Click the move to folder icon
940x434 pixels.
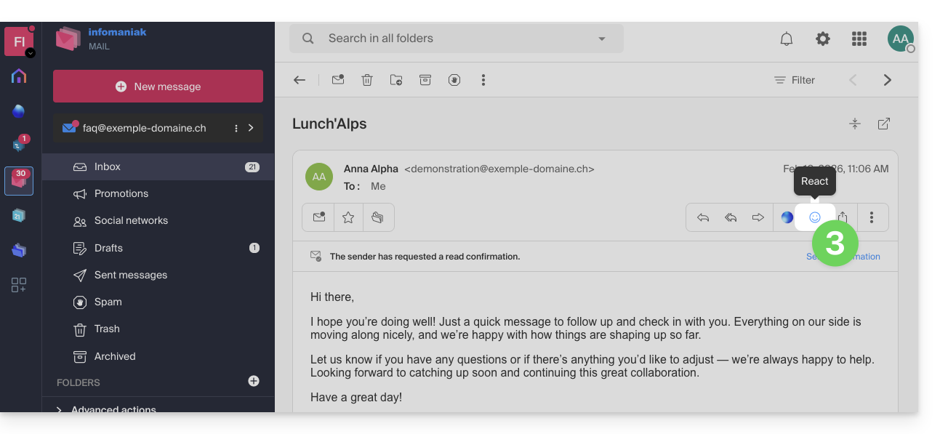396,80
